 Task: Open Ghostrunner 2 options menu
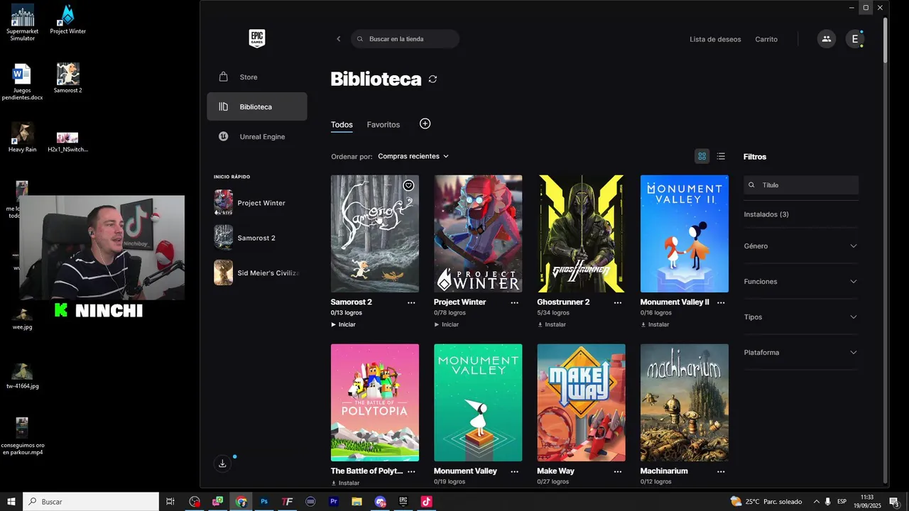[x=618, y=302]
